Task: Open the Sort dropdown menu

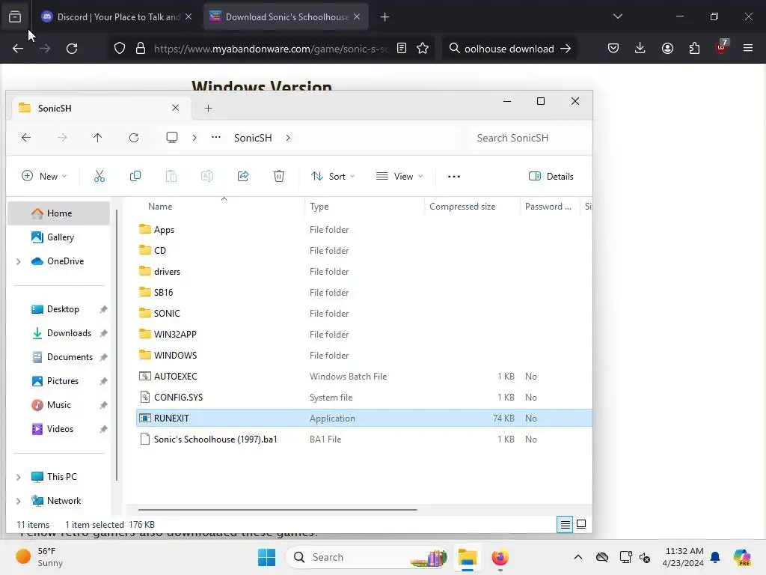Action: tap(333, 177)
